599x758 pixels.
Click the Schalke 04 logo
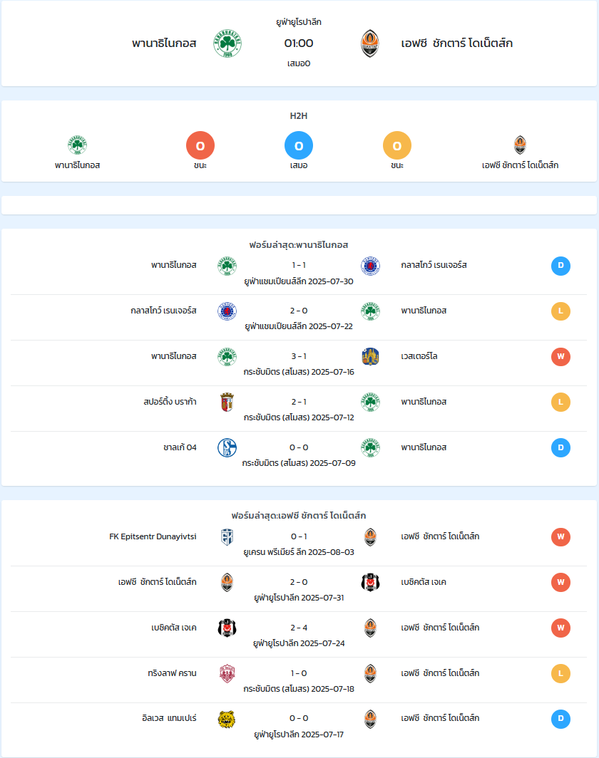coord(227,447)
